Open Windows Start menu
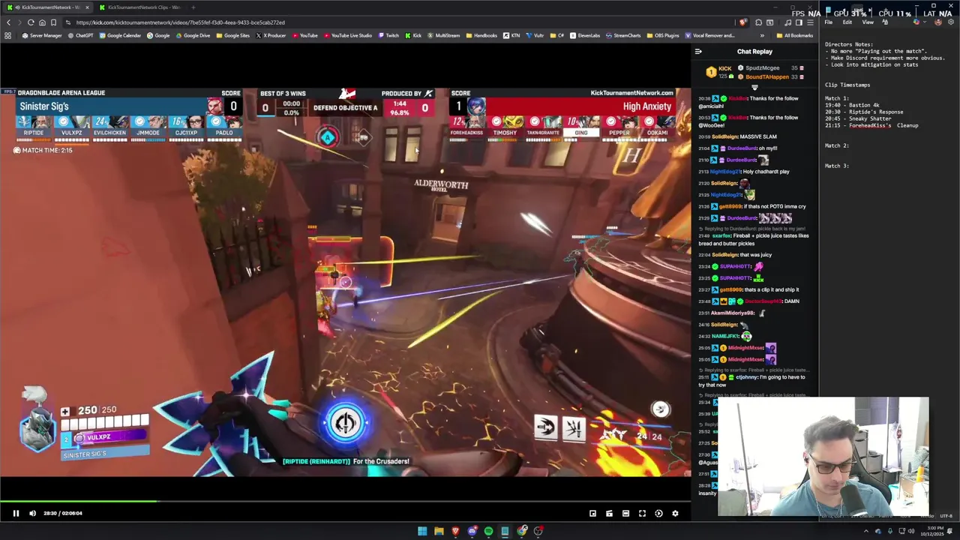This screenshot has width=960, height=540. point(422,531)
